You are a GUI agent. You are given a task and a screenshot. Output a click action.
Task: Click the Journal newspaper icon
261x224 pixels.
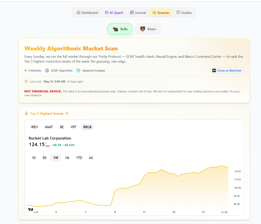click(x=132, y=12)
